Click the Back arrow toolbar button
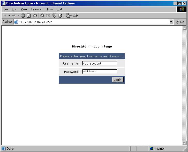This screenshot has height=152, width=188. click(4, 15)
